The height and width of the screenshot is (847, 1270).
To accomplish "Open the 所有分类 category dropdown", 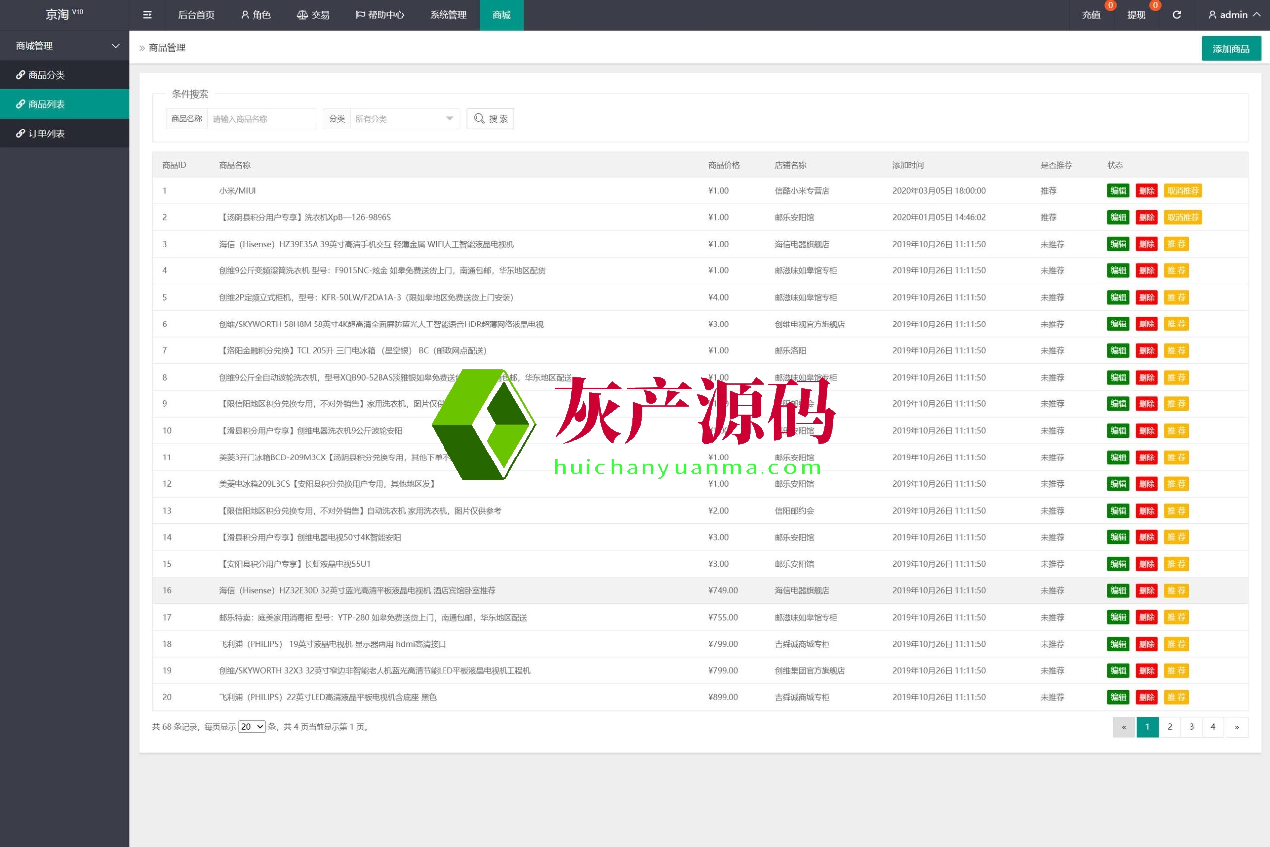I will tap(404, 119).
